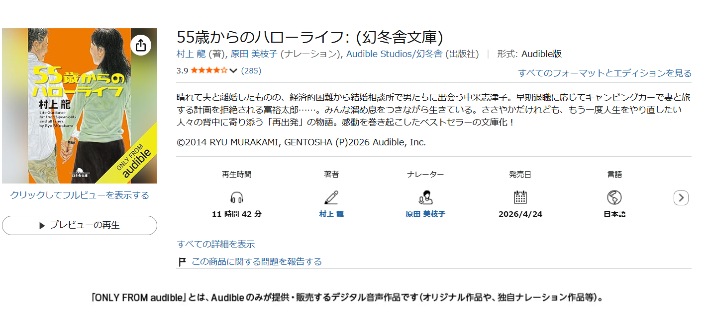Click この商品に関する問題を報告する link

click(257, 261)
